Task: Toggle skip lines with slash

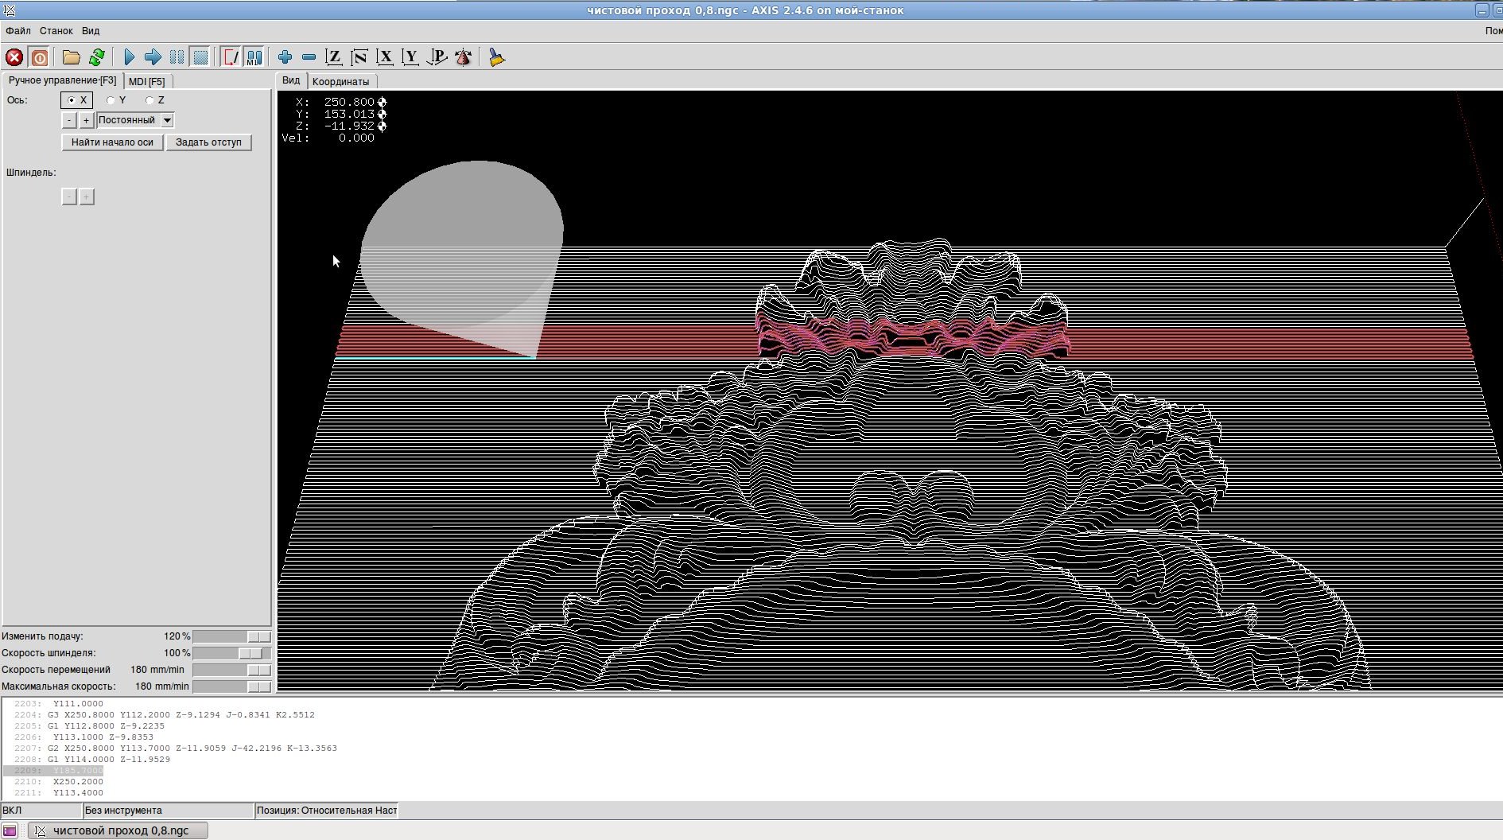Action: click(x=231, y=57)
